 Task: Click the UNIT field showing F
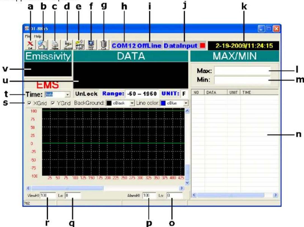184,94
